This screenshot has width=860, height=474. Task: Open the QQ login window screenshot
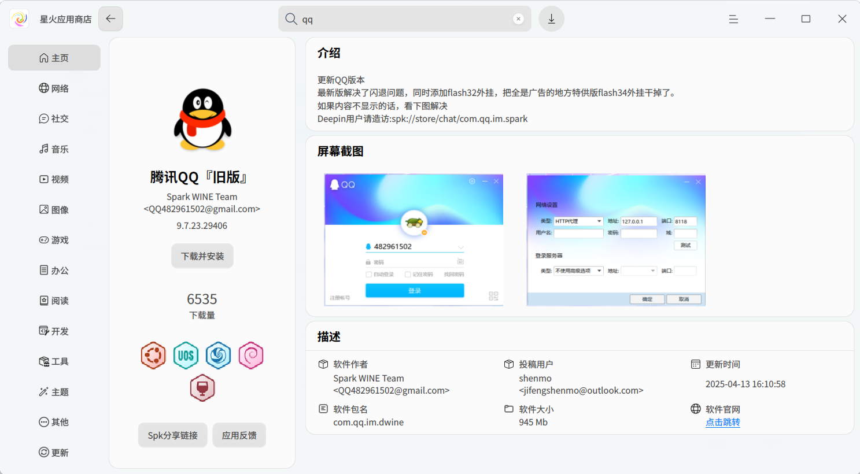(414, 240)
